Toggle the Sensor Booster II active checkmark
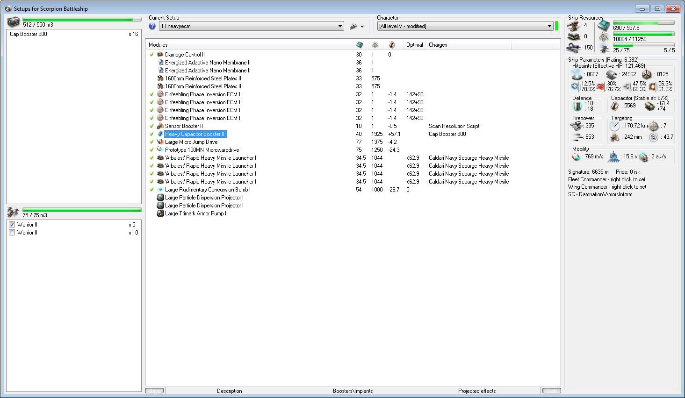The width and height of the screenshot is (685, 398). tap(151, 126)
